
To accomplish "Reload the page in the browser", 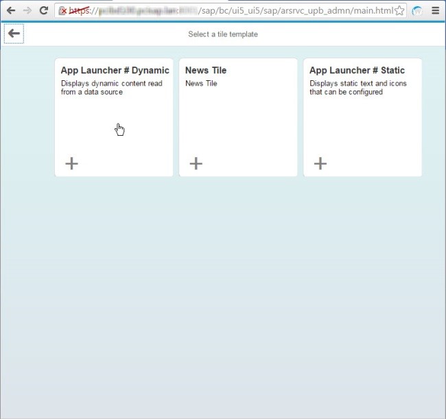I will tap(43, 11).
